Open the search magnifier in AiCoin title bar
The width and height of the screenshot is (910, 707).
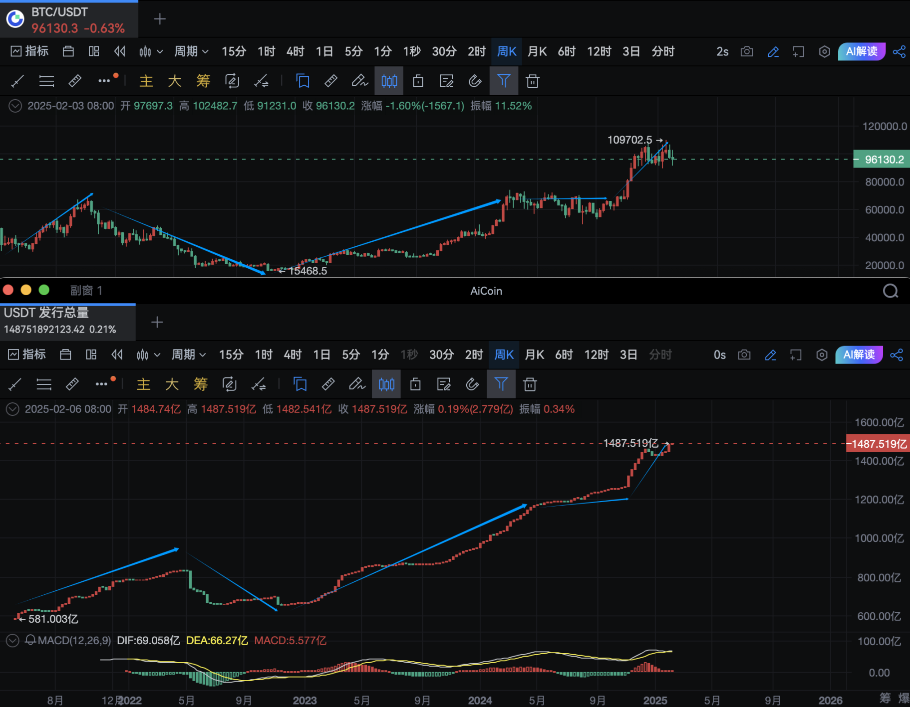(891, 291)
